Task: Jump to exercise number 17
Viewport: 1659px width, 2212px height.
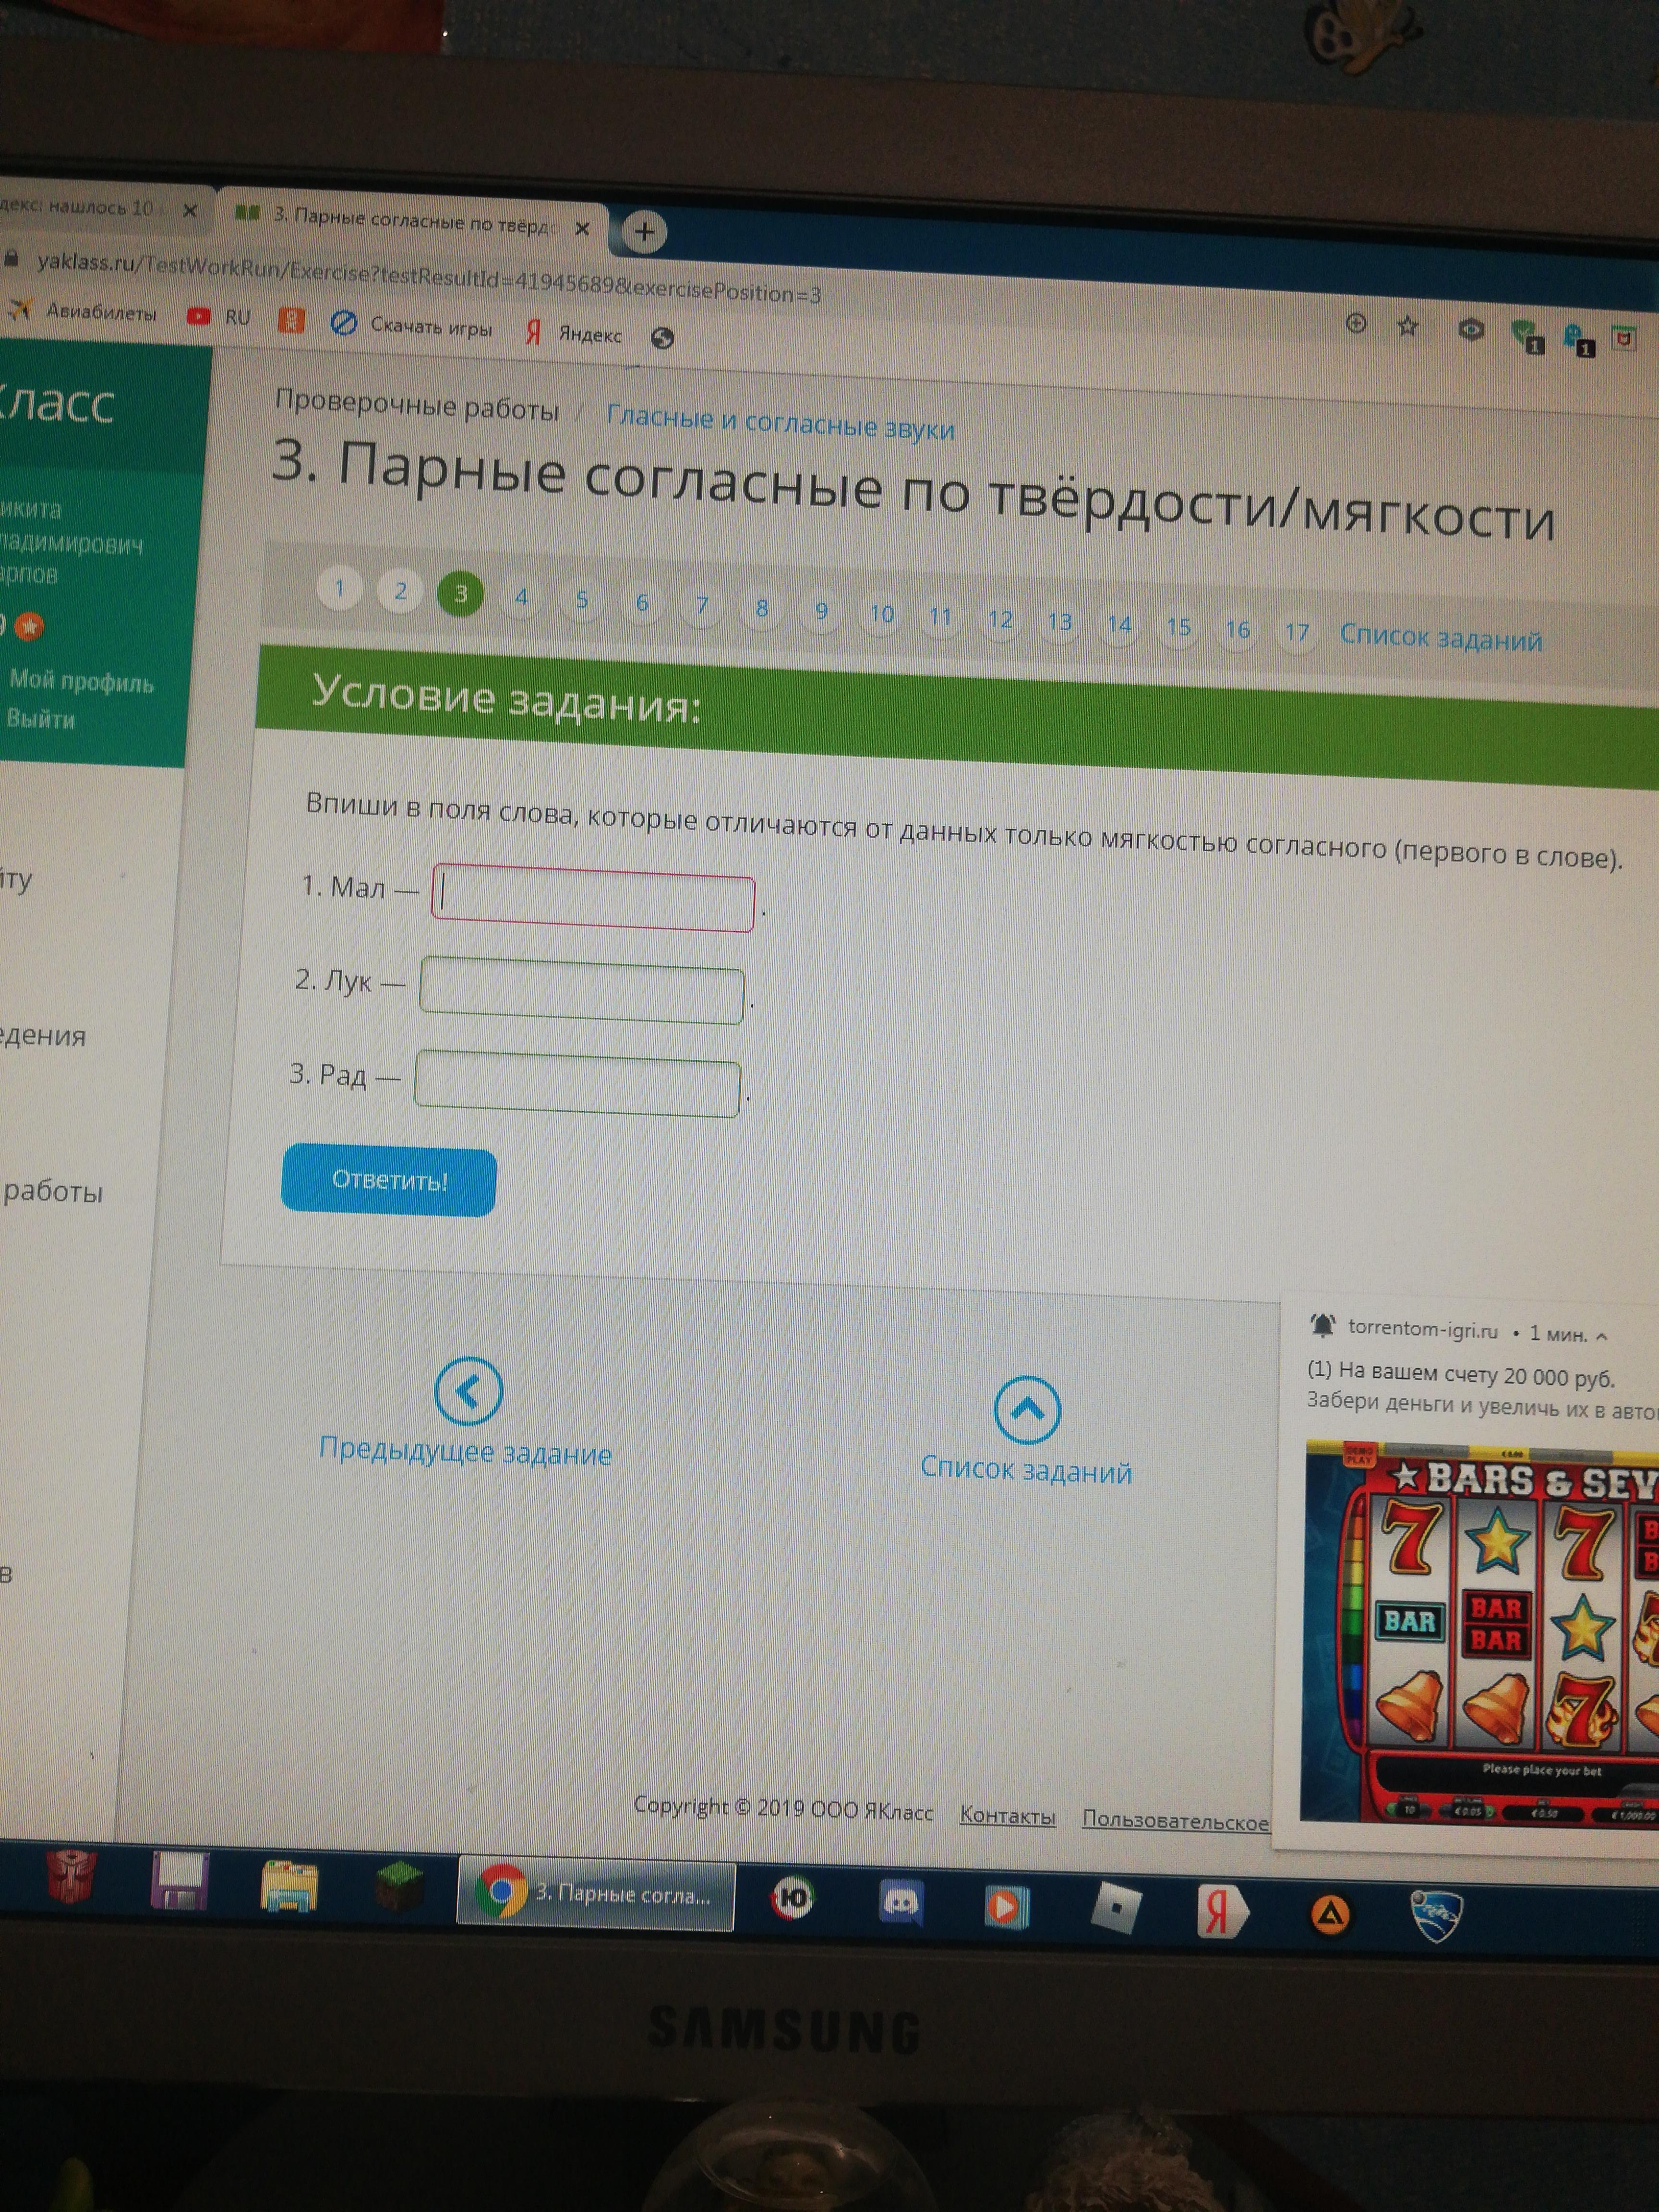Action: 1297,632
